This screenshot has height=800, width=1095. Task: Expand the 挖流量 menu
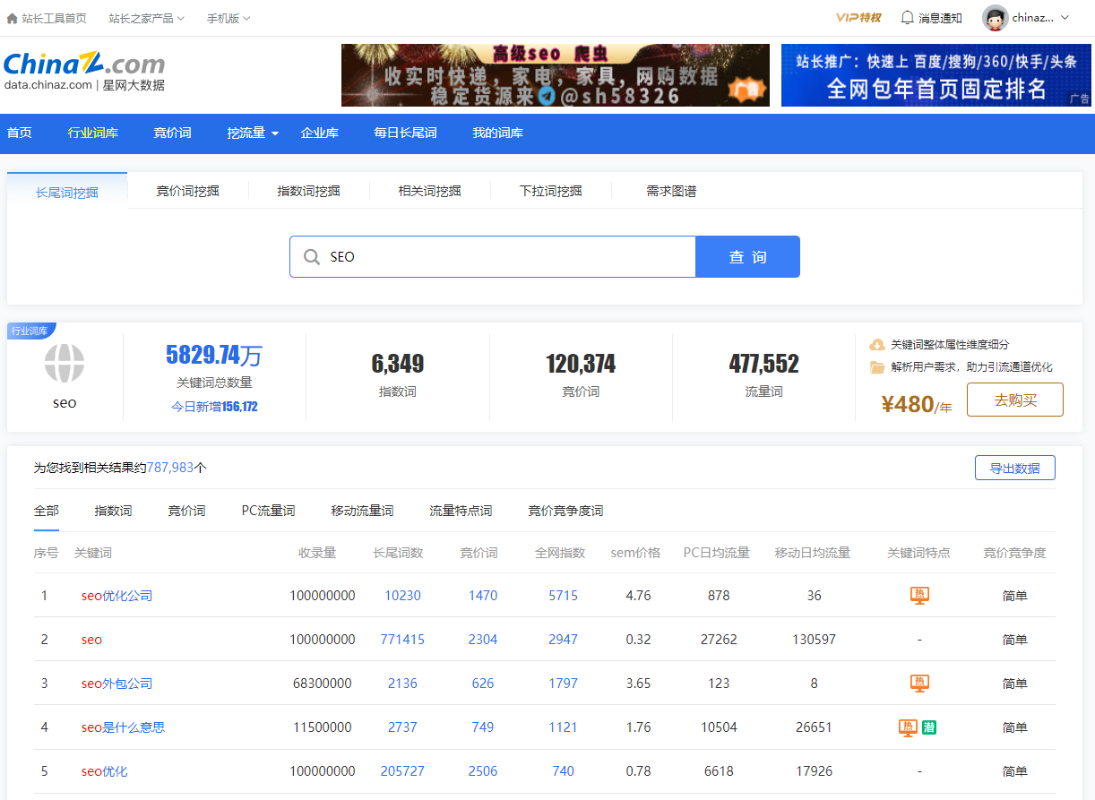(x=253, y=133)
